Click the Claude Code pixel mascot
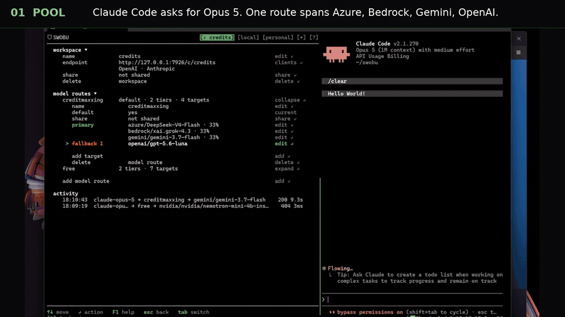 coord(336,54)
